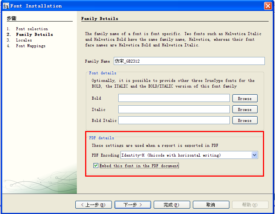
Task: Click the Family Details heading
Action: pyautogui.click(x=99, y=18)
